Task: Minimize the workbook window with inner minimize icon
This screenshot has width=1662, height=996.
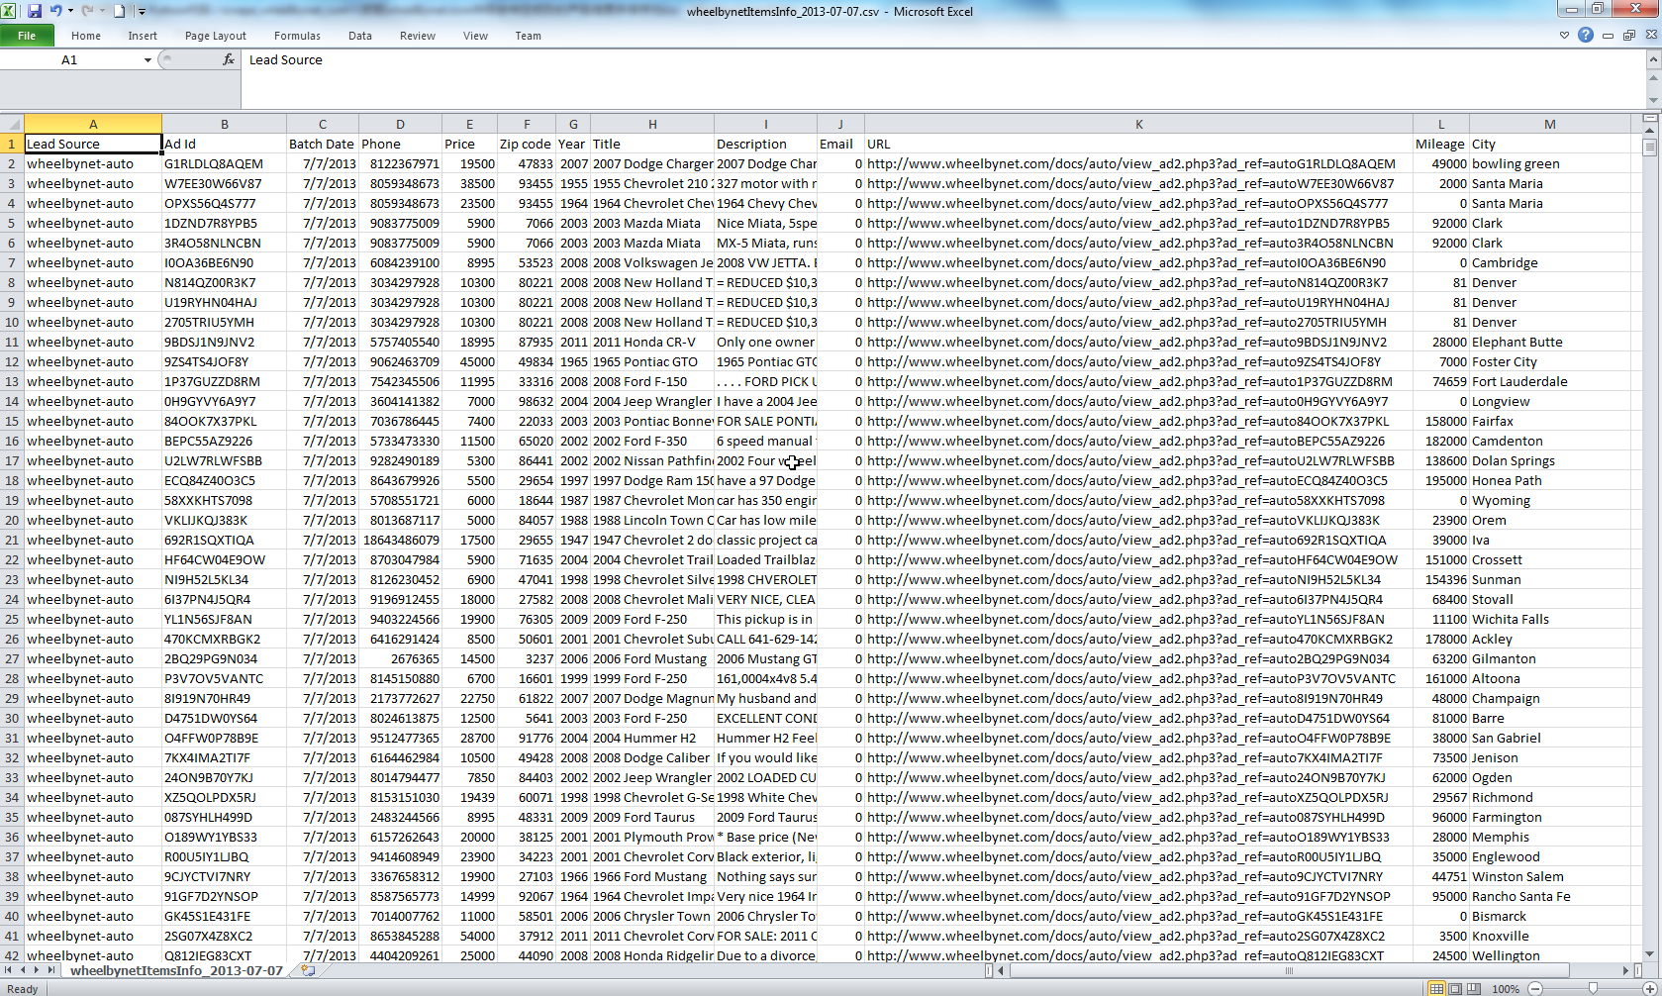Action: (x=1608, y=35)
